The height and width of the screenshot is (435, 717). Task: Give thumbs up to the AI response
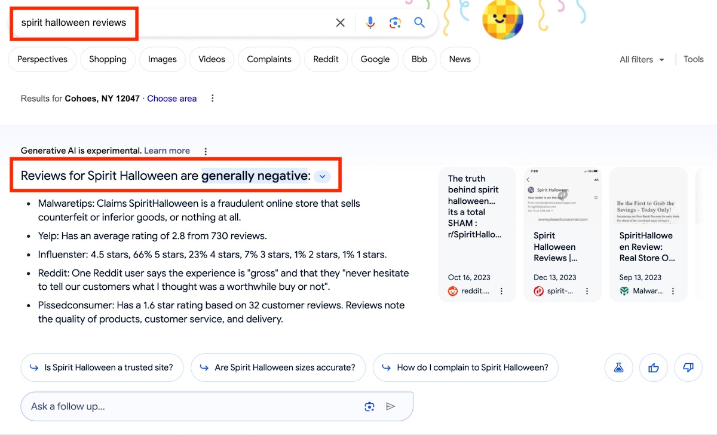(653, 367)
